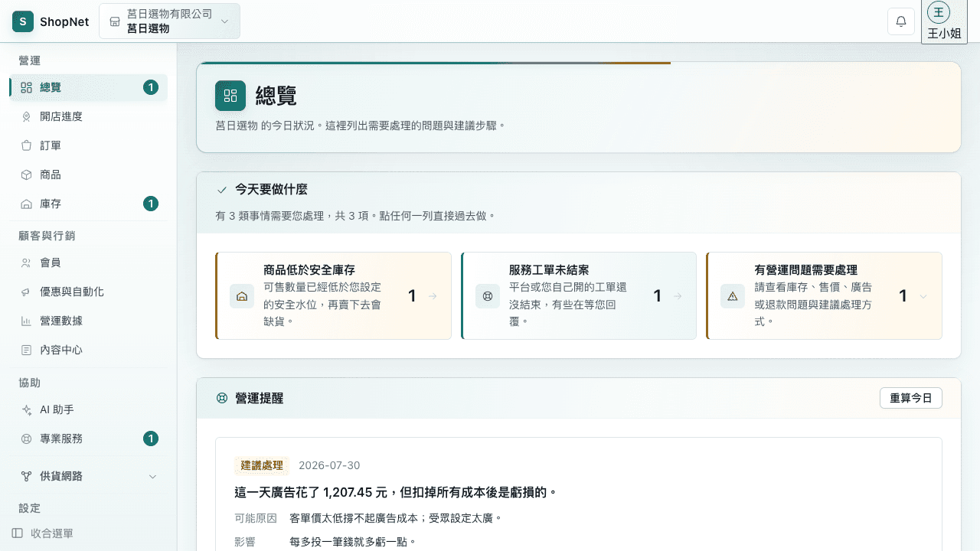Screen dimensions: 980x551
Task: Click the 總覽 badge showing 1
Action: pyautogui.click(x=151, y=87)
